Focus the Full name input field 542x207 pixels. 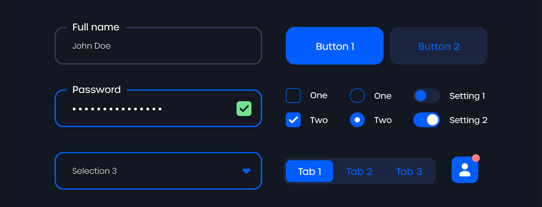(158, 46)
